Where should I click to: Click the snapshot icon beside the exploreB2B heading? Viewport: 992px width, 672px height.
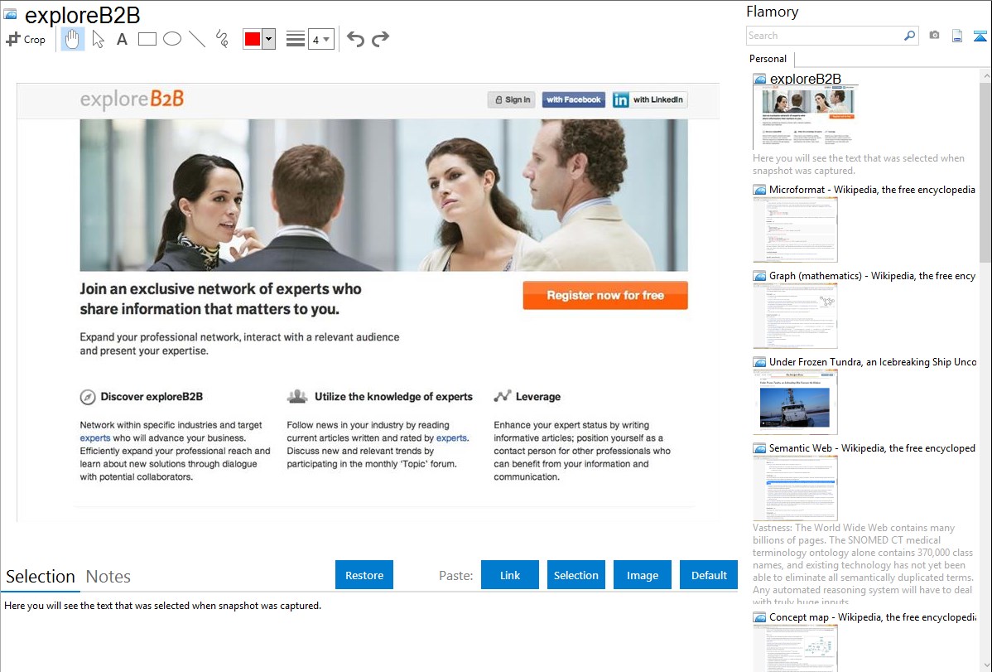(x=10, y=14)
